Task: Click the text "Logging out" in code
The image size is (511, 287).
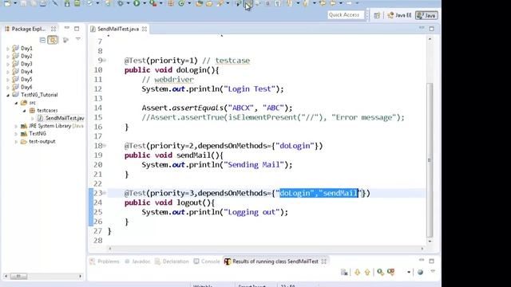Action: 252,212
